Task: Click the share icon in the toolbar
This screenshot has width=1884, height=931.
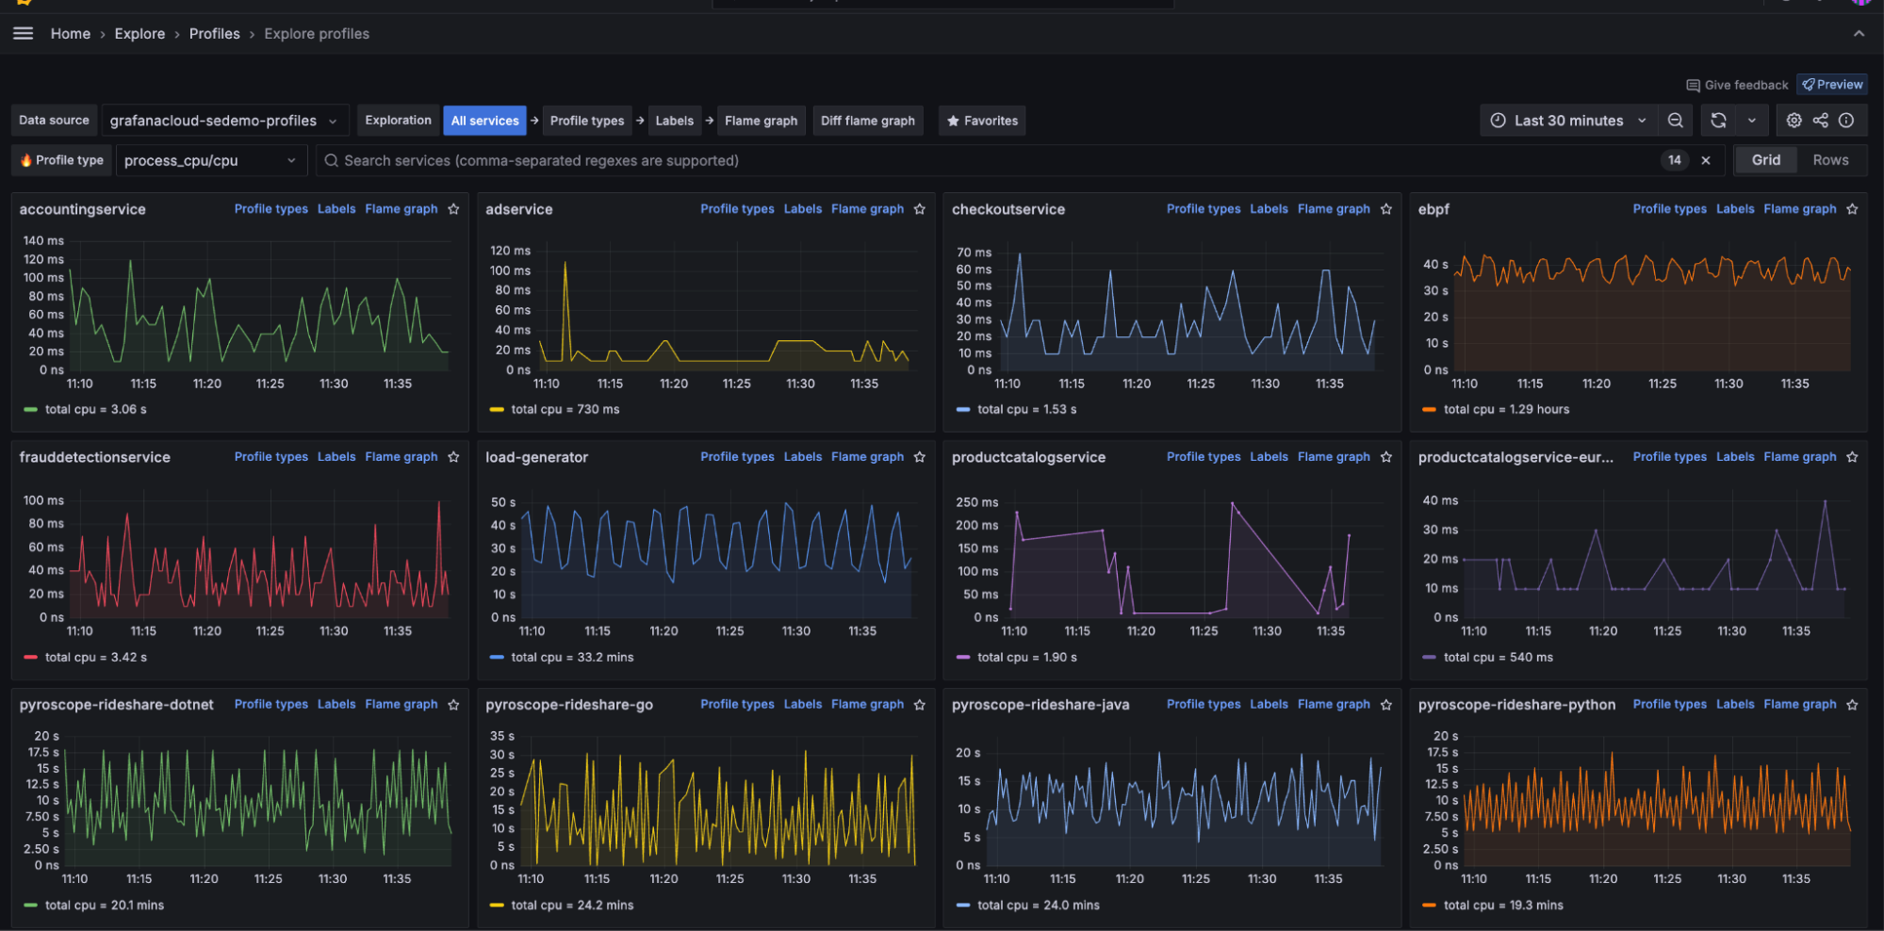Action: [1820, 120]
